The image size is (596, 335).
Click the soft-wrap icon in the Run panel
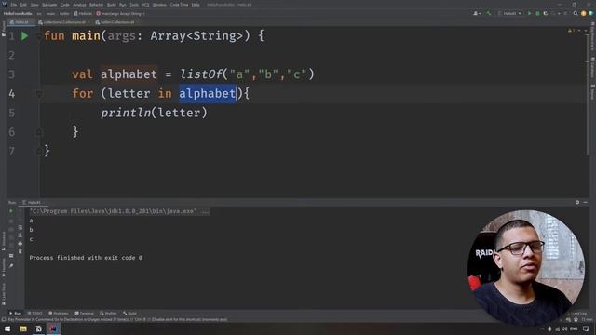(20, 227)
